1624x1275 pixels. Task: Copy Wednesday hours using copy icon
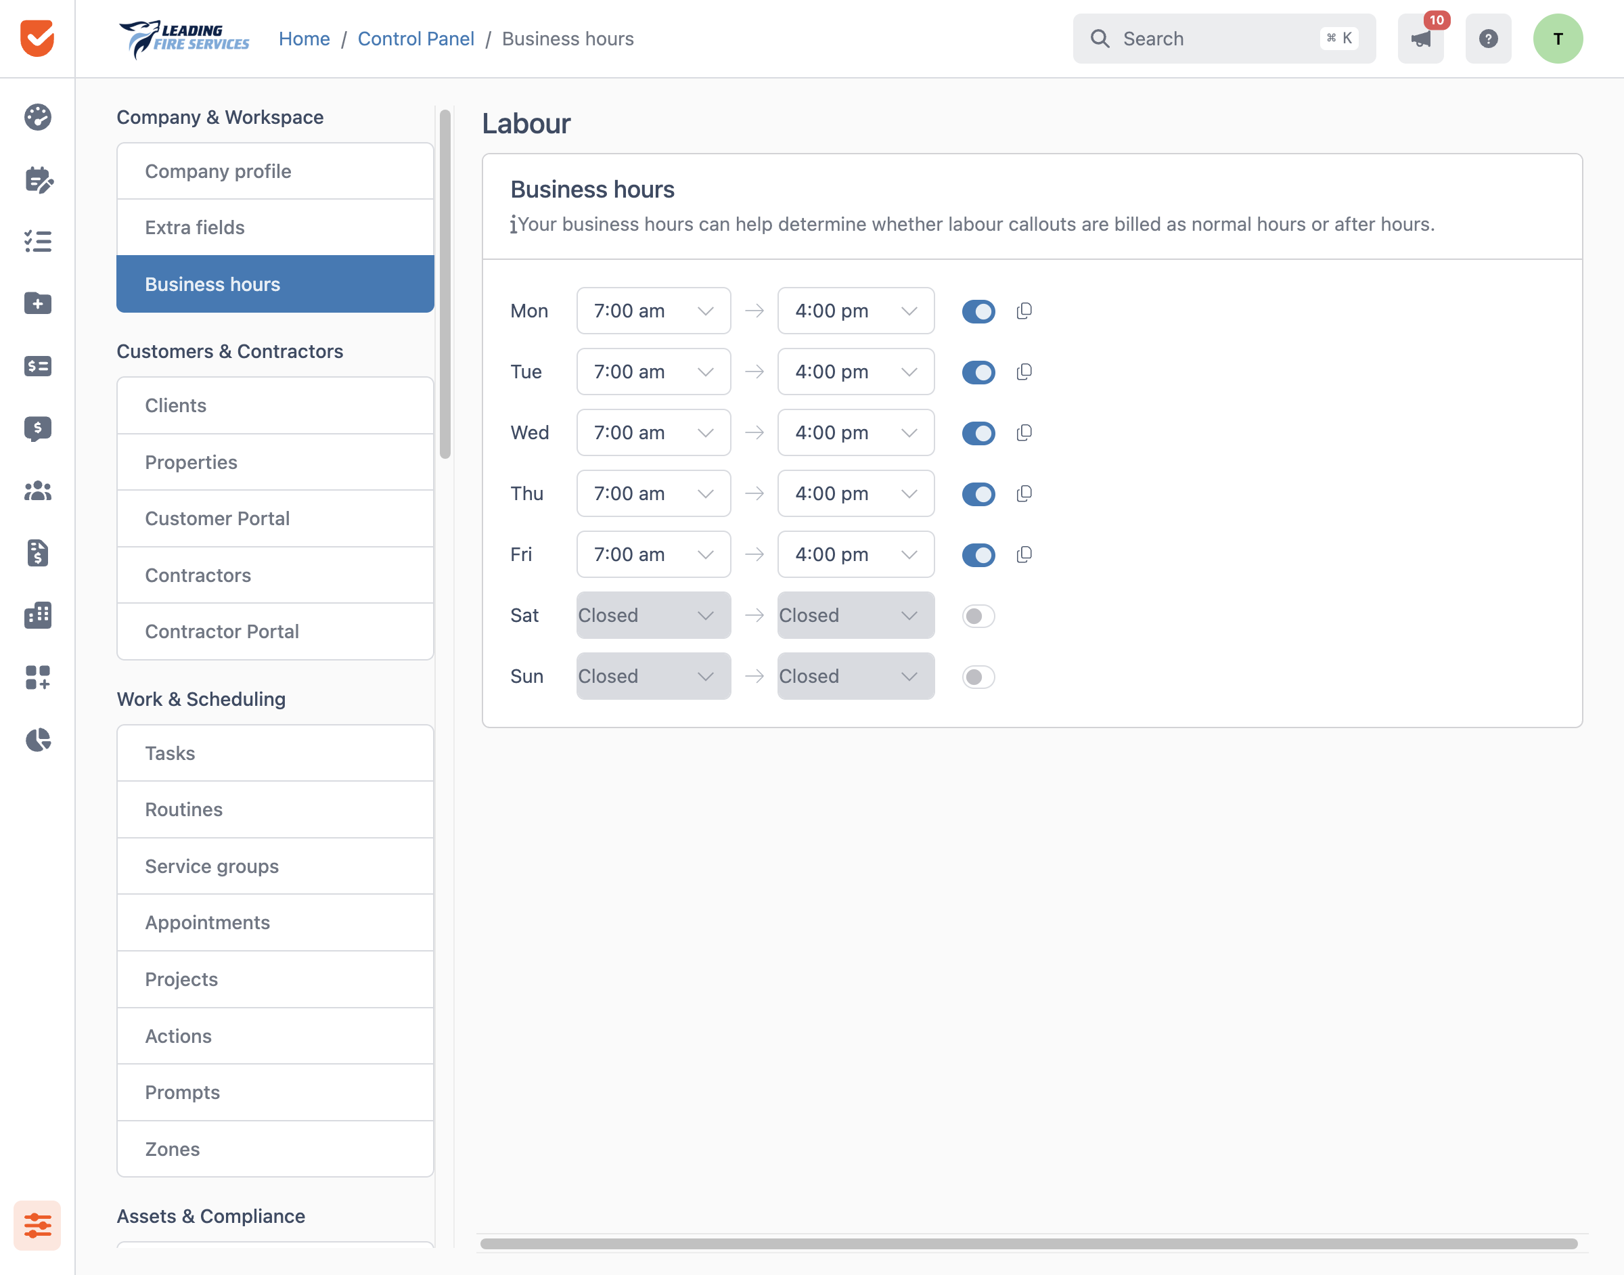(1024, 432)
